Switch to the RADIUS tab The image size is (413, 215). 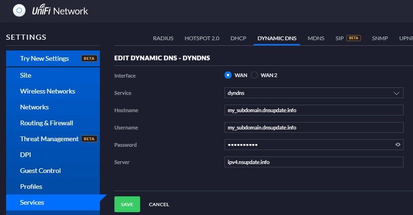point(163,38)
